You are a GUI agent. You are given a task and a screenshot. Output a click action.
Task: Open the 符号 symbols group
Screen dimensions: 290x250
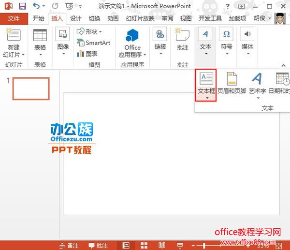tap(226, 41)
